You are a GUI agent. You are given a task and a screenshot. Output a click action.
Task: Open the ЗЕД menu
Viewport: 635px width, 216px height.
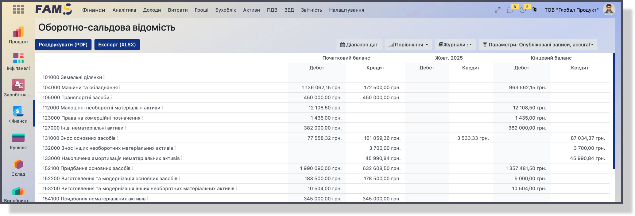(289, 10)
